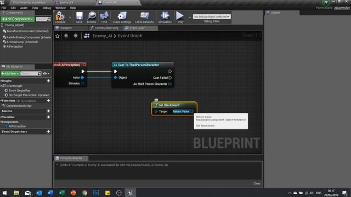Add a new macro with the plus icon
Screen dimensions: 351x197
click(x=48, y=111)
